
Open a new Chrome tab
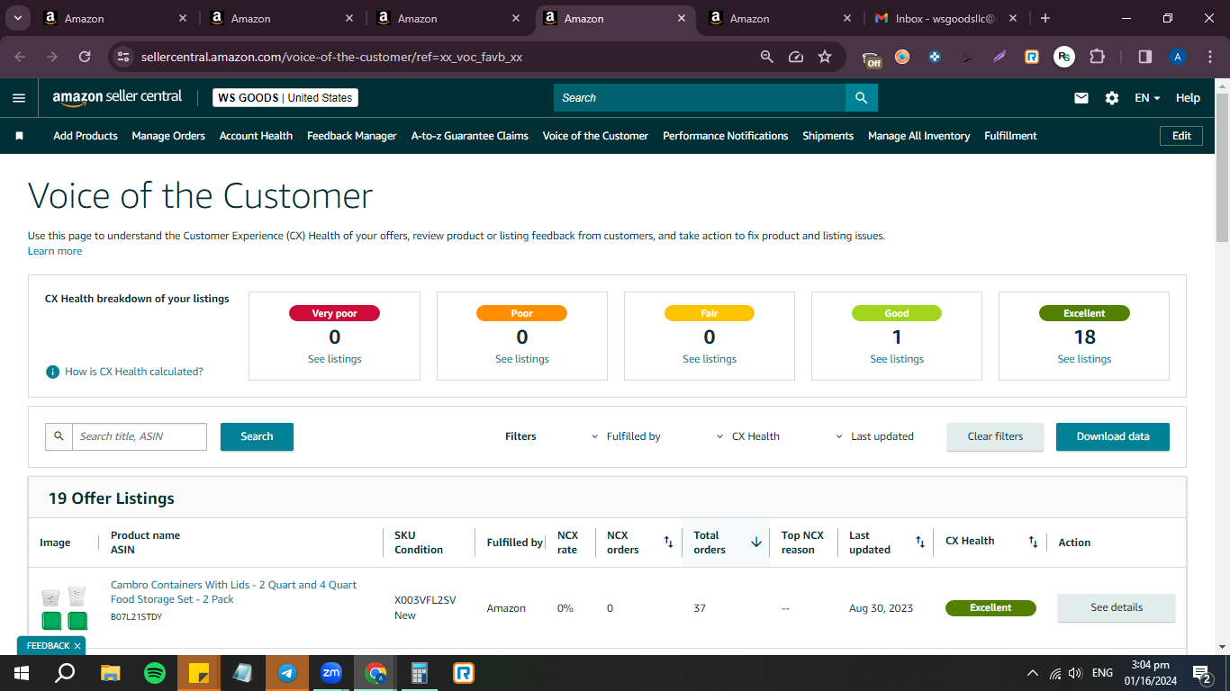(1045, 18)
